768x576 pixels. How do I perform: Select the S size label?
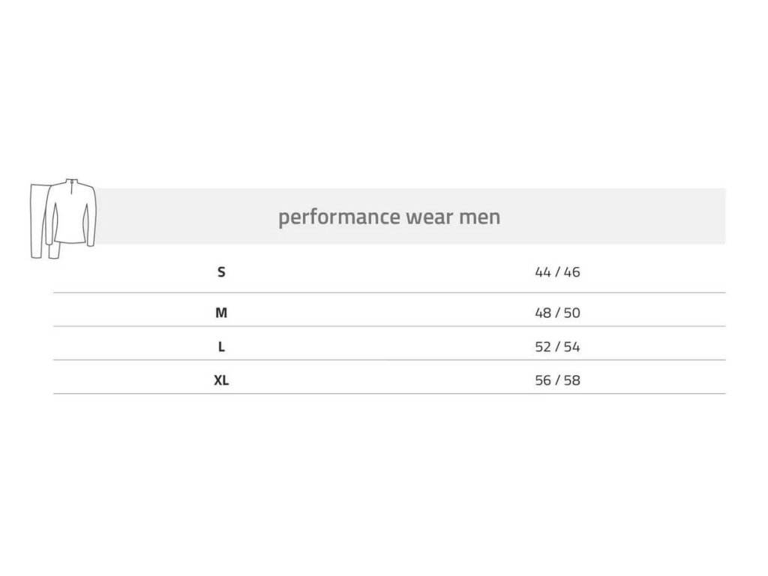pos(221,271)
